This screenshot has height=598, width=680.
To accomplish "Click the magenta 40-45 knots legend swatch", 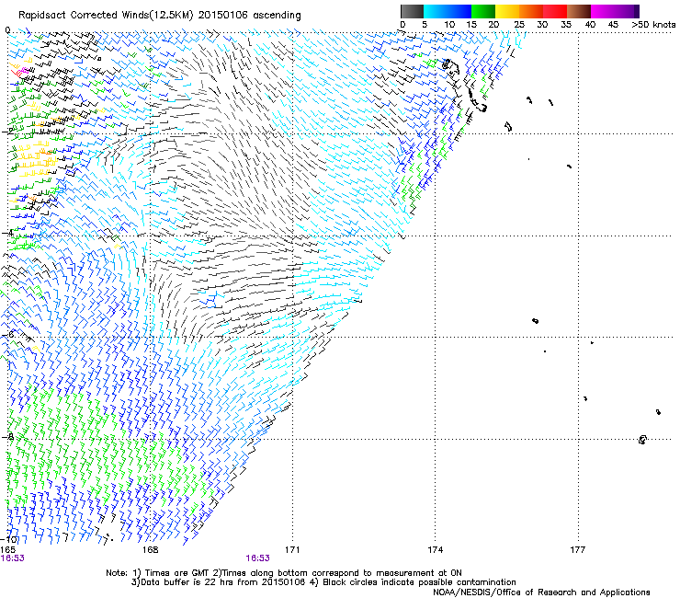I will click(x=603, y=11).
